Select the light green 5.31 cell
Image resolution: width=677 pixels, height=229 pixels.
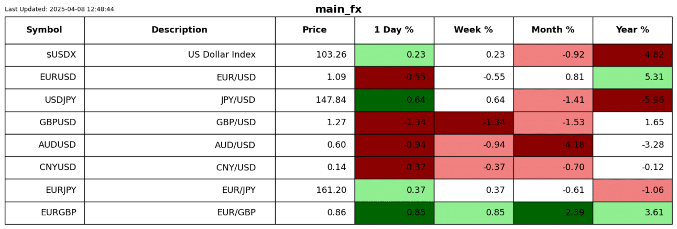(632, 78)
